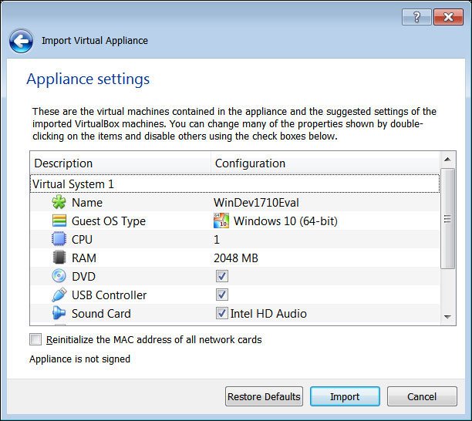
Task: Click the Windows 10 OS logo icon
Action: [222, 221]
